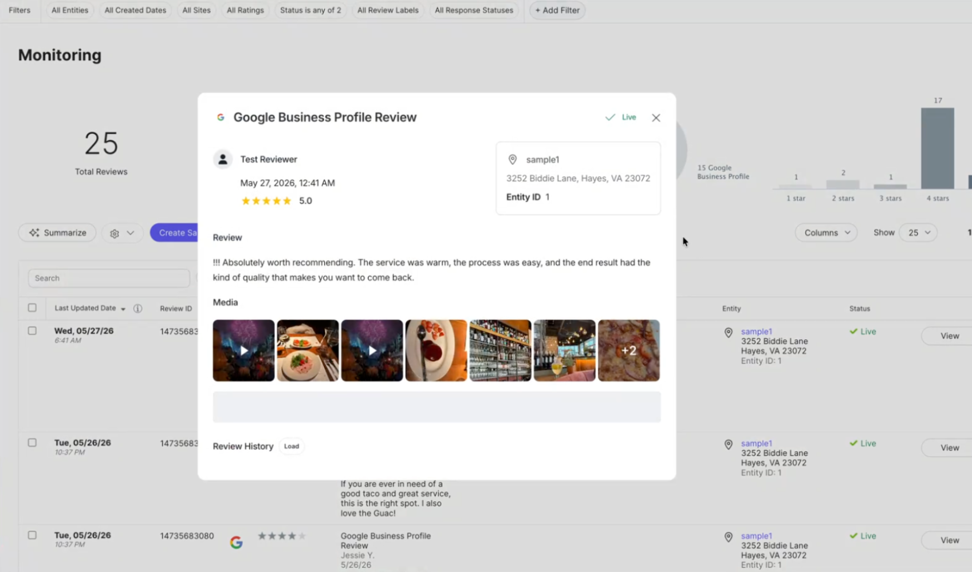Image resolution: width=972 pixels, height=572 pixels.
Task: Click the Test Reviewer avatar icon
Action: pyautogui.click(x=223, y=159)
